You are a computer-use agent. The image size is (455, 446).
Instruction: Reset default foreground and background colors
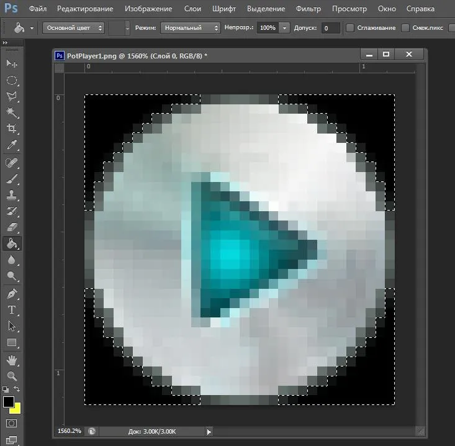(6, 389)
